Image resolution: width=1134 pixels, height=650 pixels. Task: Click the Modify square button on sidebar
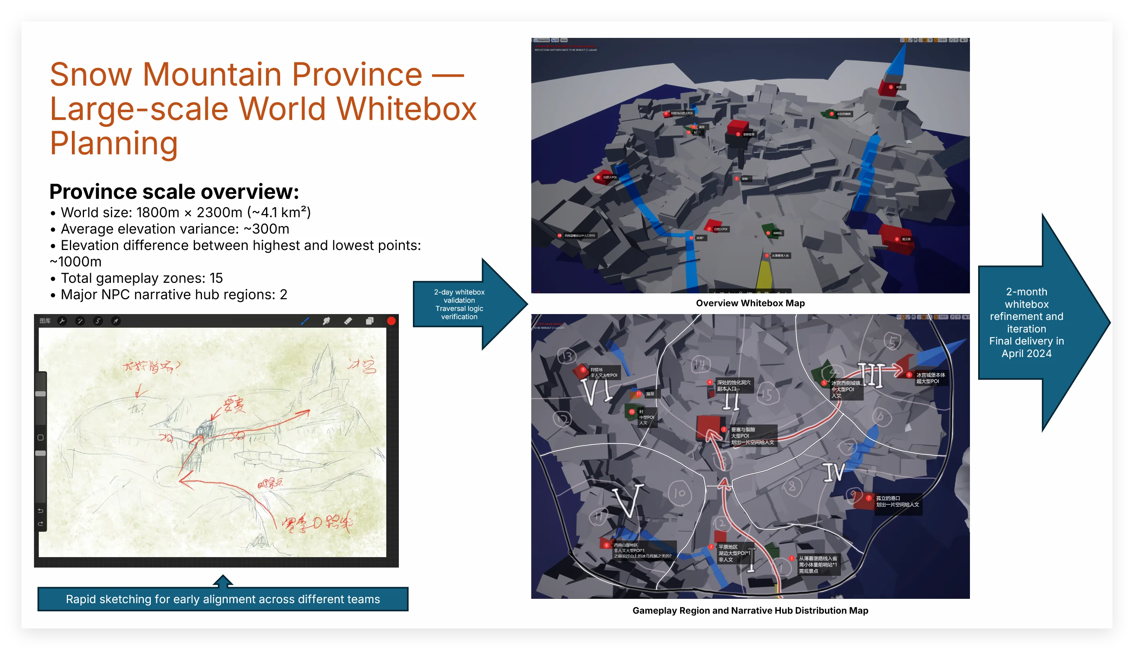tap(40, 437)
